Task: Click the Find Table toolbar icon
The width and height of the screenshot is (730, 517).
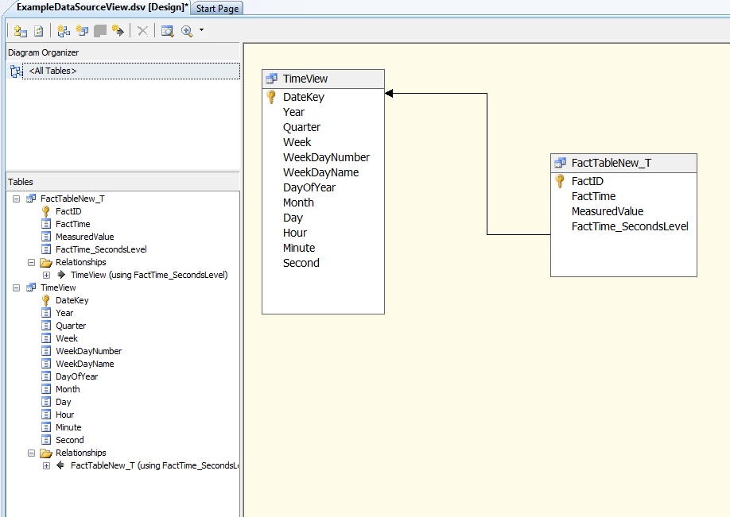Action: tap(167, 31)
